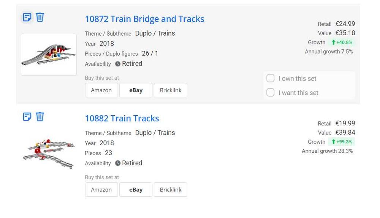Screen dimensions: 380x218
Task: Click note icon for set 10882
Action: [27, 116]
